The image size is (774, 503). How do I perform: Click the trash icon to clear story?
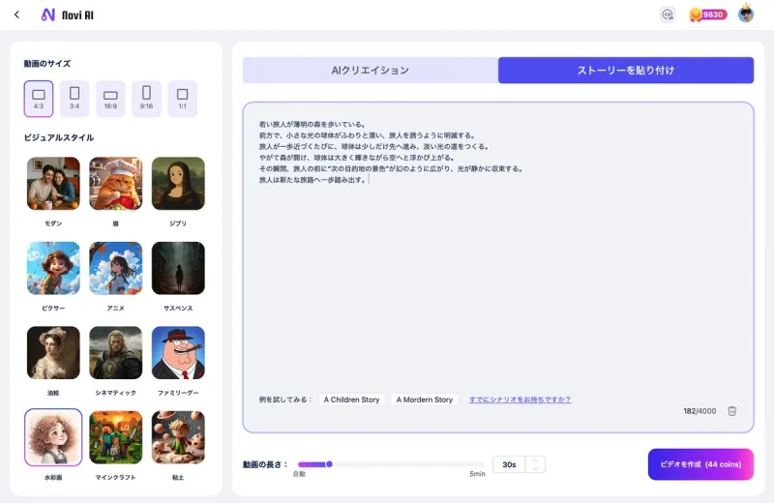(732, 411)
